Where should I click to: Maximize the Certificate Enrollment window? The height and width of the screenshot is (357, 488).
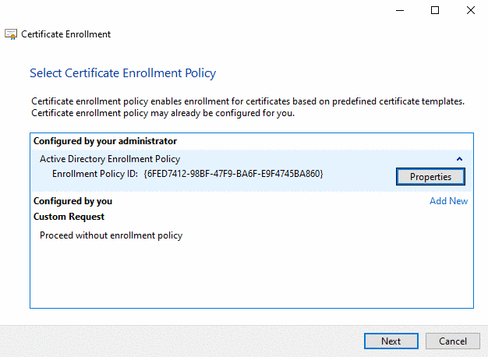435,10
